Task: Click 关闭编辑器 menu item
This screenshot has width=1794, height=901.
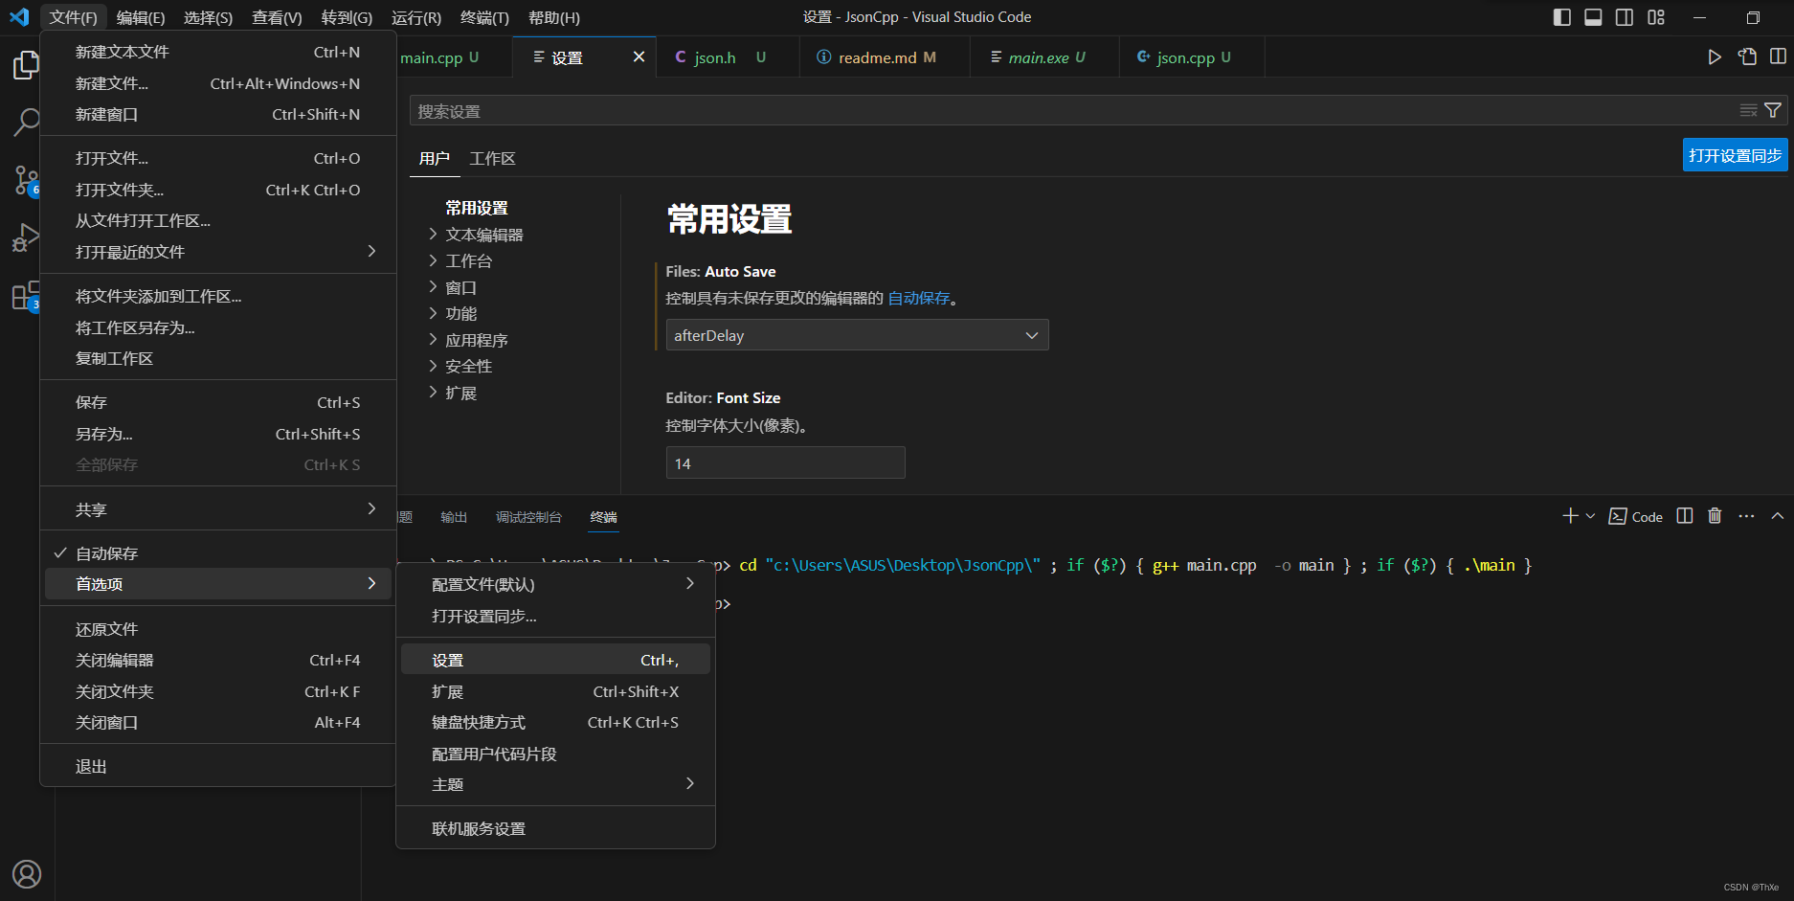Action: pyautogui.click(x=219, y=660)
